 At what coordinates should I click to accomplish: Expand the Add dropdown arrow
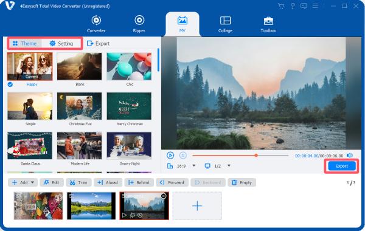[x=33, y=182]
